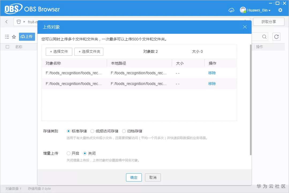Click the search magnifier icon

click(x=264, y=36)
